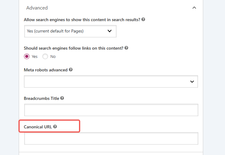Screen dimensions: 225x155
Task: Click the arrow in Meta robots advanced select
Action: coord(192,81)
